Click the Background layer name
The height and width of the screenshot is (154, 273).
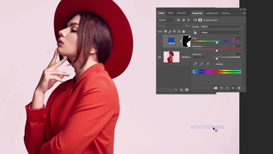click(186, 57)
